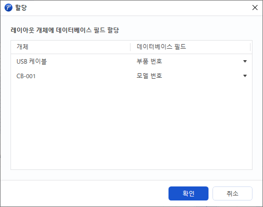Click empty footer area left of 확인
Image resolution: width=263 pixels, height=207 pixels.
pyautogui.click(x=84, y=193)
